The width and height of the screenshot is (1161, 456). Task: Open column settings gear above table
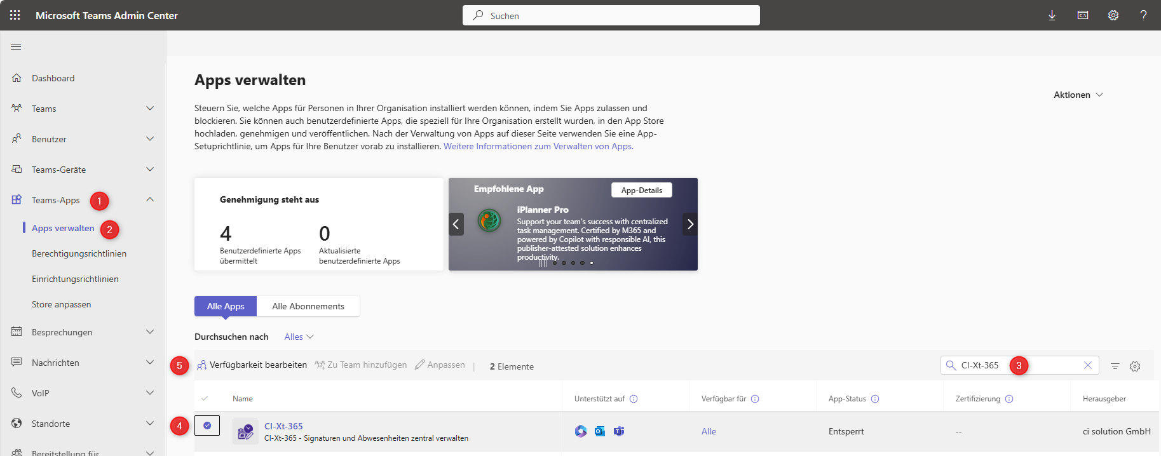tap(1135, 366)
